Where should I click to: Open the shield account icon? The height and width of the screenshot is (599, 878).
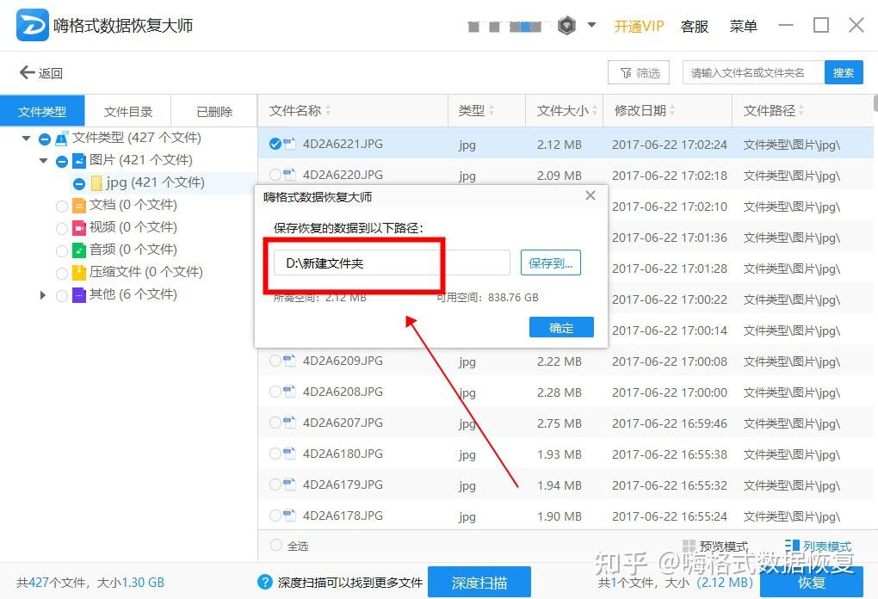point(566,26)
